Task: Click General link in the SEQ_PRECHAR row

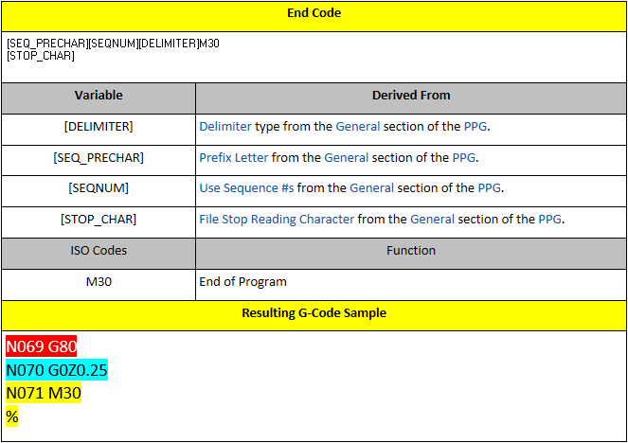Action: 346,157
